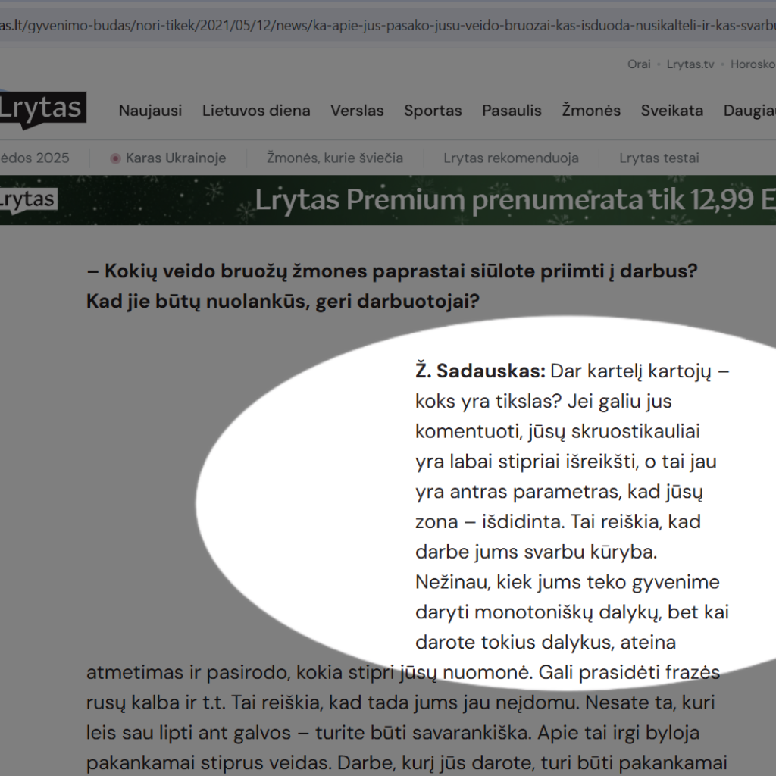Open the Karas Ukrainoje topic
Screen dimensions: 776x776
point(176,158)
